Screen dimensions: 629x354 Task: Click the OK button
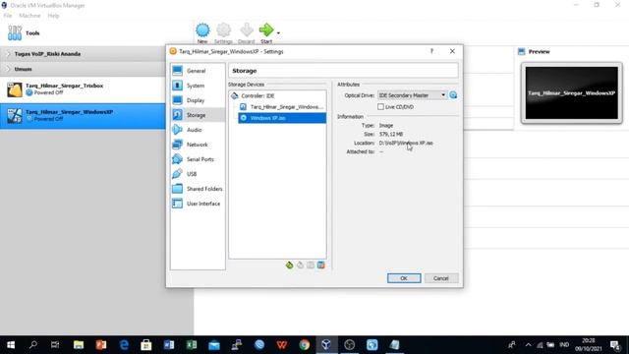click(404, 278)
